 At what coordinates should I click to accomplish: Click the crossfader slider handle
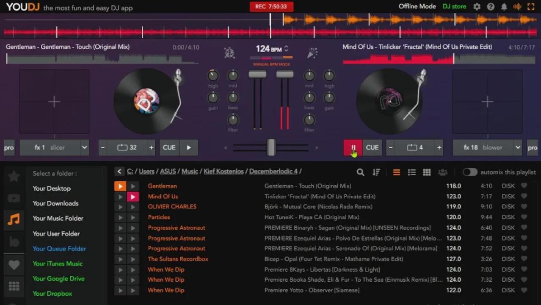271,147
